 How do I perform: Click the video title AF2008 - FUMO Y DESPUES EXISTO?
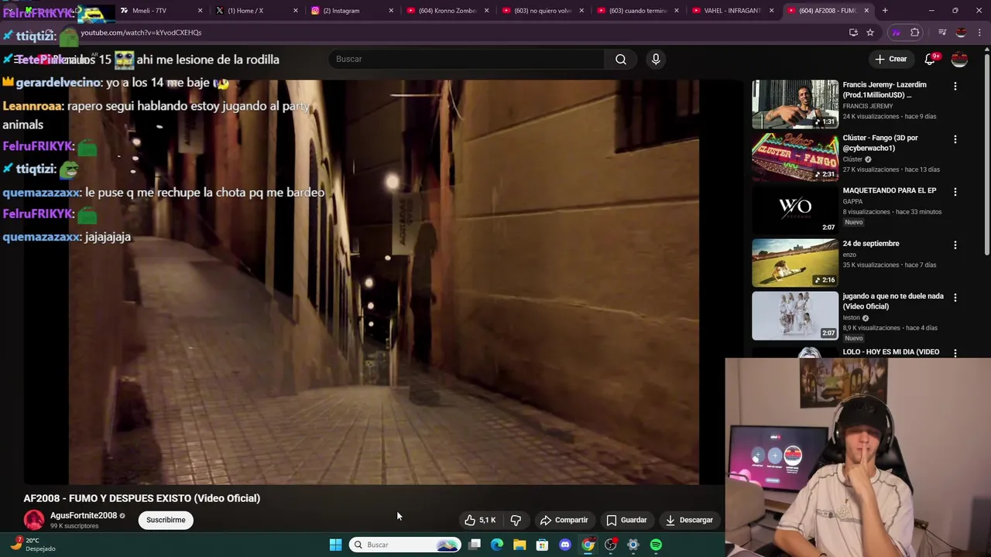142,498
